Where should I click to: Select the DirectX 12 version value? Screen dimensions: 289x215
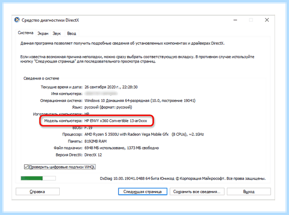click(x=93, y=155)
